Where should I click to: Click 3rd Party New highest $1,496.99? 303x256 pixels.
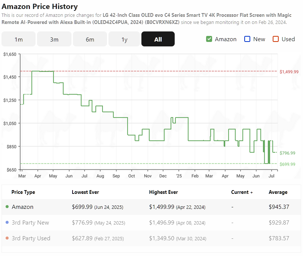point(177,223)
